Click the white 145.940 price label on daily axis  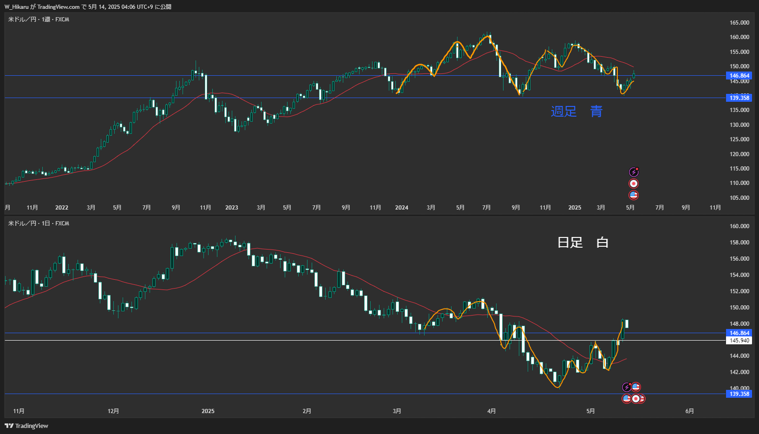tap(739, 341)
